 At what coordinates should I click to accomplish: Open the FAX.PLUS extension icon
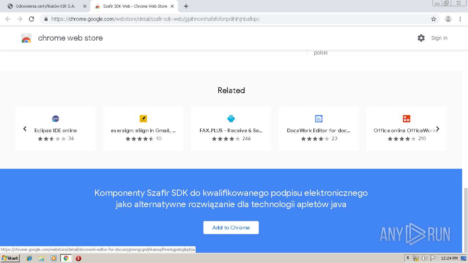(231, 119)
